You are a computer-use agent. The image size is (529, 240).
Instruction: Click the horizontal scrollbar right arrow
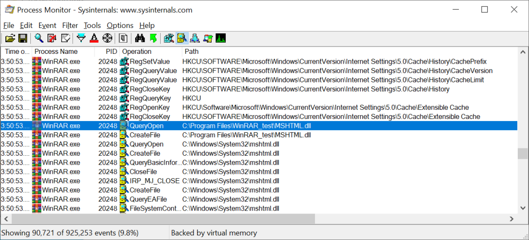tap(512, 219)
